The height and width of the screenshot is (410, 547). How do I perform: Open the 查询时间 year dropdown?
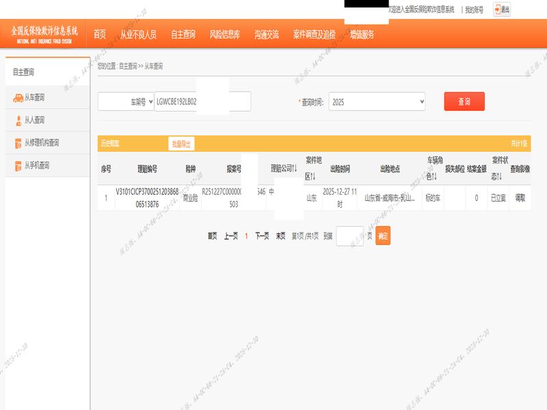click(377, 102)
